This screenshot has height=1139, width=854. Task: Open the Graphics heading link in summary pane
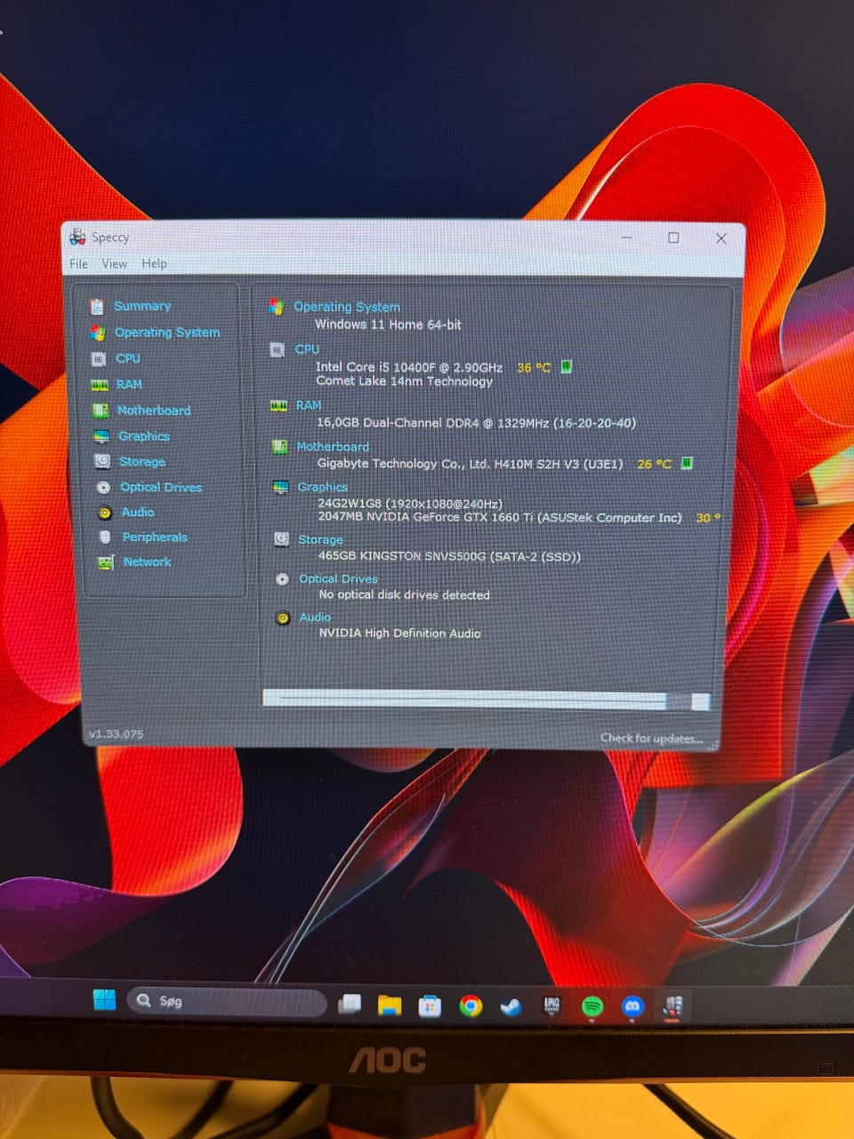[x=323, y=488]
